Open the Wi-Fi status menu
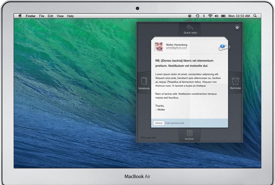This screenshot has width=275, height=185. tap(210, 16)
